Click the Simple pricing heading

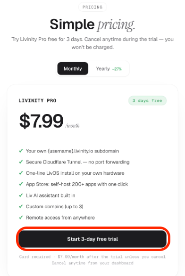[x=92, y=24]
